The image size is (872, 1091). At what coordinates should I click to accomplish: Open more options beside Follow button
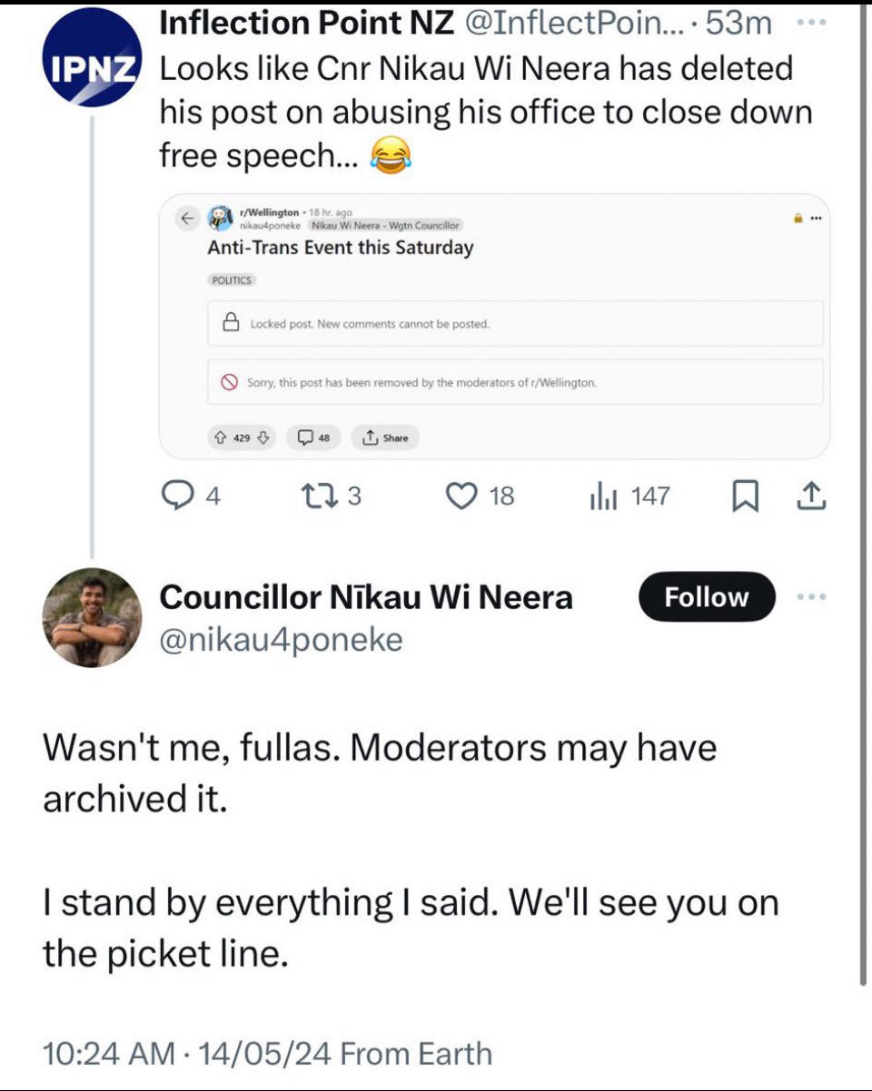(x=812, y=597)
